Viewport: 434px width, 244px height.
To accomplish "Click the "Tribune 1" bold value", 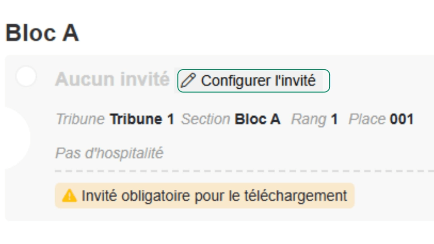I will 141,119.
